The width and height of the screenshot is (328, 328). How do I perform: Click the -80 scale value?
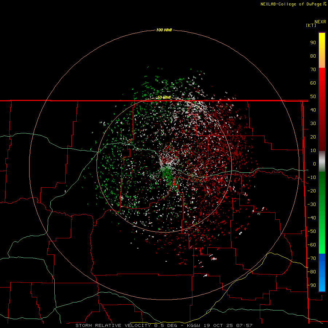tap(312, 272)
